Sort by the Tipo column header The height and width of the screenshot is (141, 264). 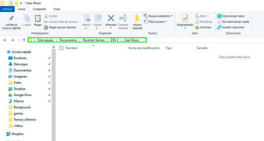tap(169, 48)
